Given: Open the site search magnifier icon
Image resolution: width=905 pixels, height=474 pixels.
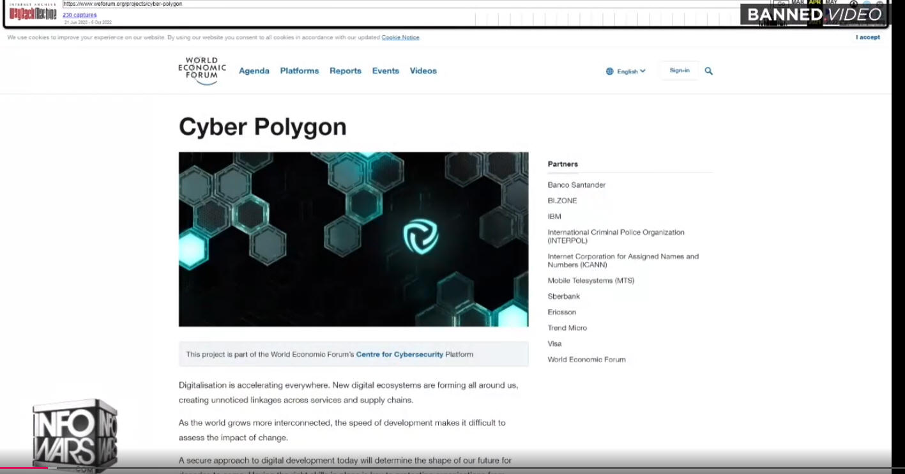Looking at the screenshot, I should [x=708, y=71].
